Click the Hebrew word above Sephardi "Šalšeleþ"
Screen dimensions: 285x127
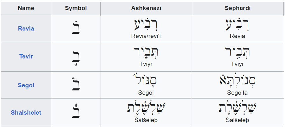tap(237, 108)
